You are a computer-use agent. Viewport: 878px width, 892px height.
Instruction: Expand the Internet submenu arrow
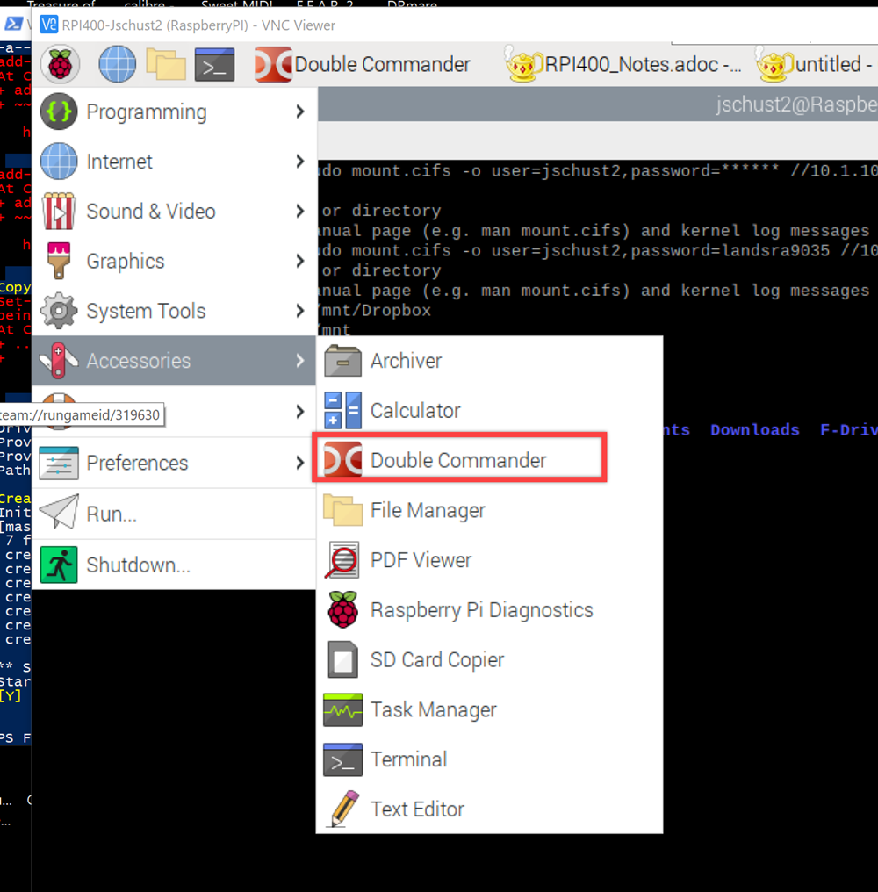(x=300, y=162)
